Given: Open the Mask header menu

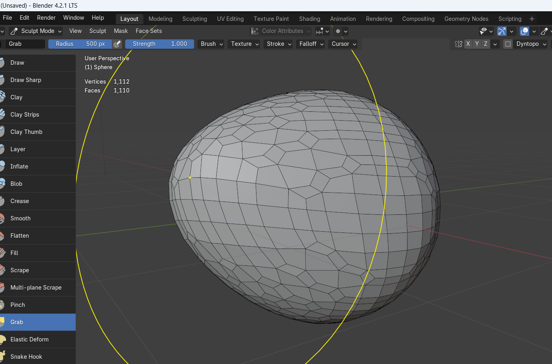Looking at the screenshot, I should 121,31.
